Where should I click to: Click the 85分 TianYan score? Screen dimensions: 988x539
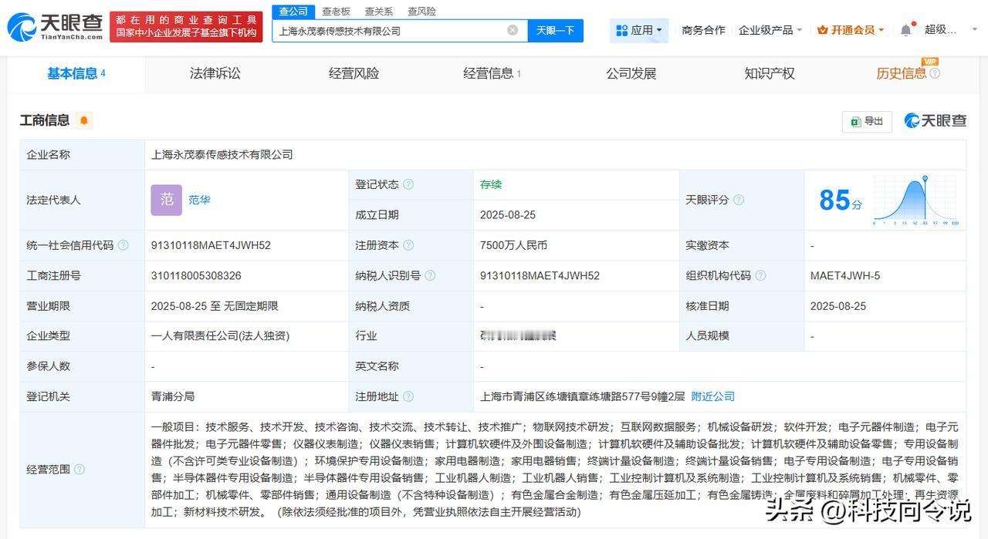pyautogui.click(x=841, y=200)
